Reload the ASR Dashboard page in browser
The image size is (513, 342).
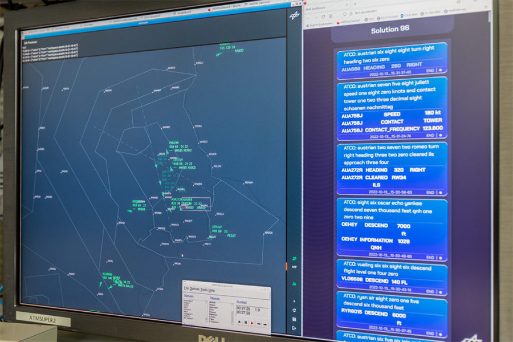(x=323, y=17)
